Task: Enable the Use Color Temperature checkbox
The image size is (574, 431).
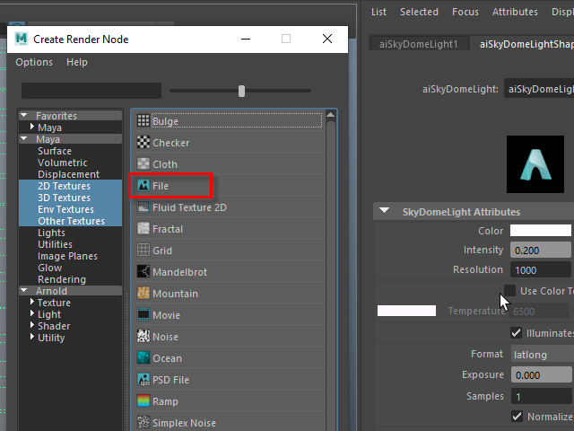Action: [509, 291]
